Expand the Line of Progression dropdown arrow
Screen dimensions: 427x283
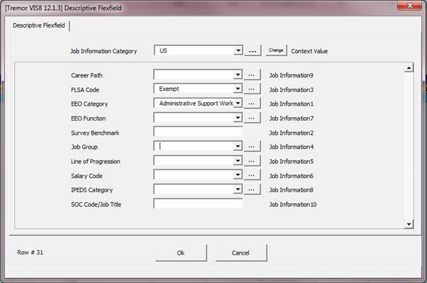[x=238, y=161]
